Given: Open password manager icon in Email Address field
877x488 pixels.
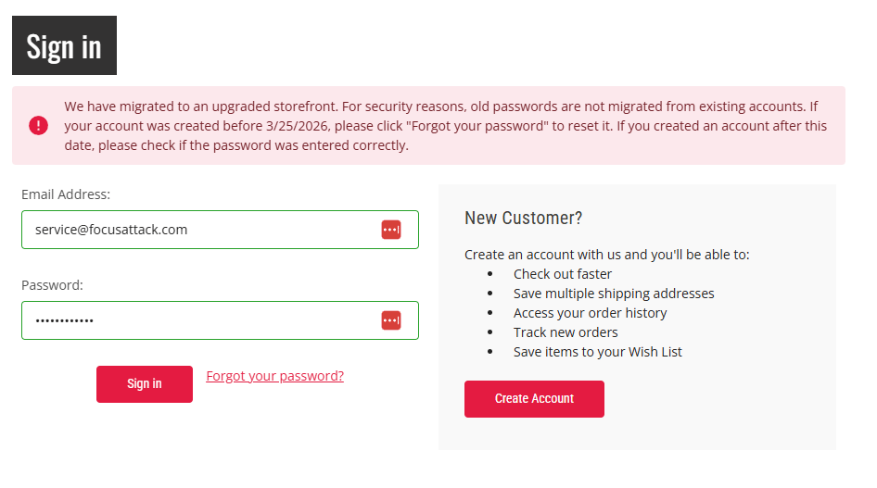Looking at the screenshot, I should pos(390,230).
